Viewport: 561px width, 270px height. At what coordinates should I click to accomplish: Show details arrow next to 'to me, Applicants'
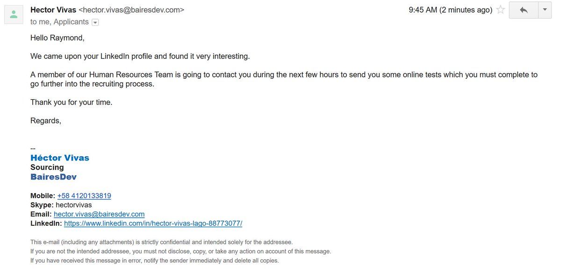pos(95,22)
